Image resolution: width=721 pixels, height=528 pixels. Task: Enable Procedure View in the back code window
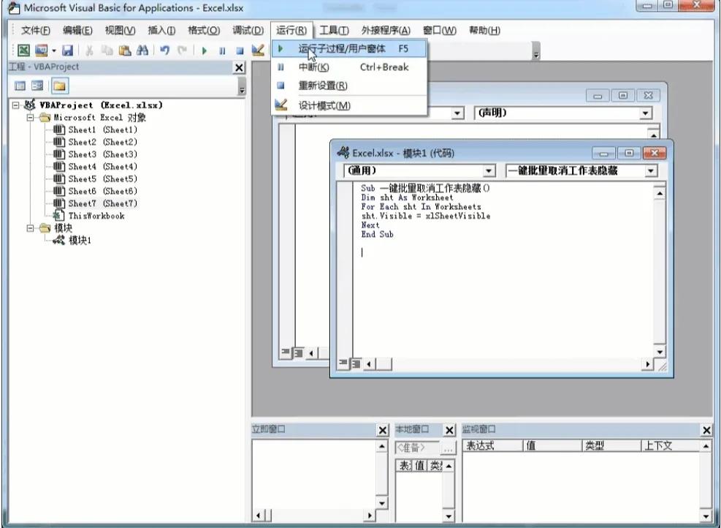(285, 353)
